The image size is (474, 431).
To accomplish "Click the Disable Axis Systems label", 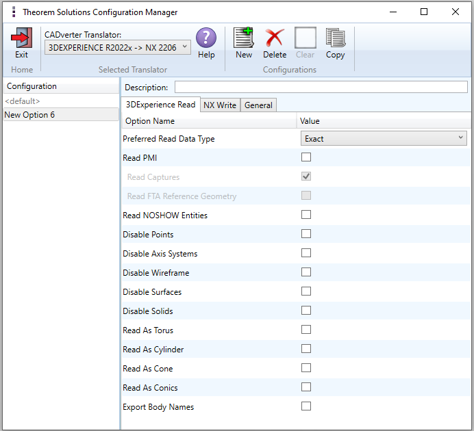I will 160,254.
